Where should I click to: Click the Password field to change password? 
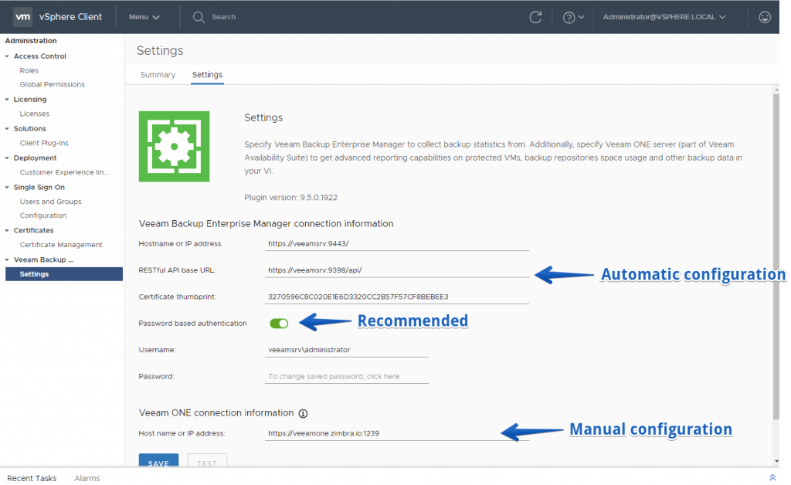346,377
